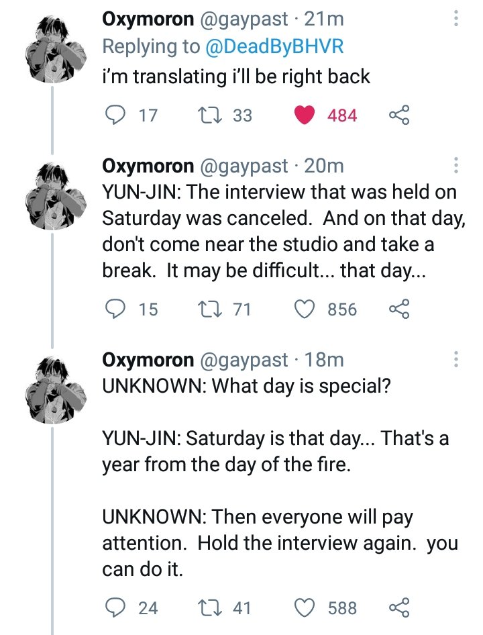Viewport: 483px width, 635px height.
Task: Open more options on 18m tweet
Action: (x=456, y=360)
